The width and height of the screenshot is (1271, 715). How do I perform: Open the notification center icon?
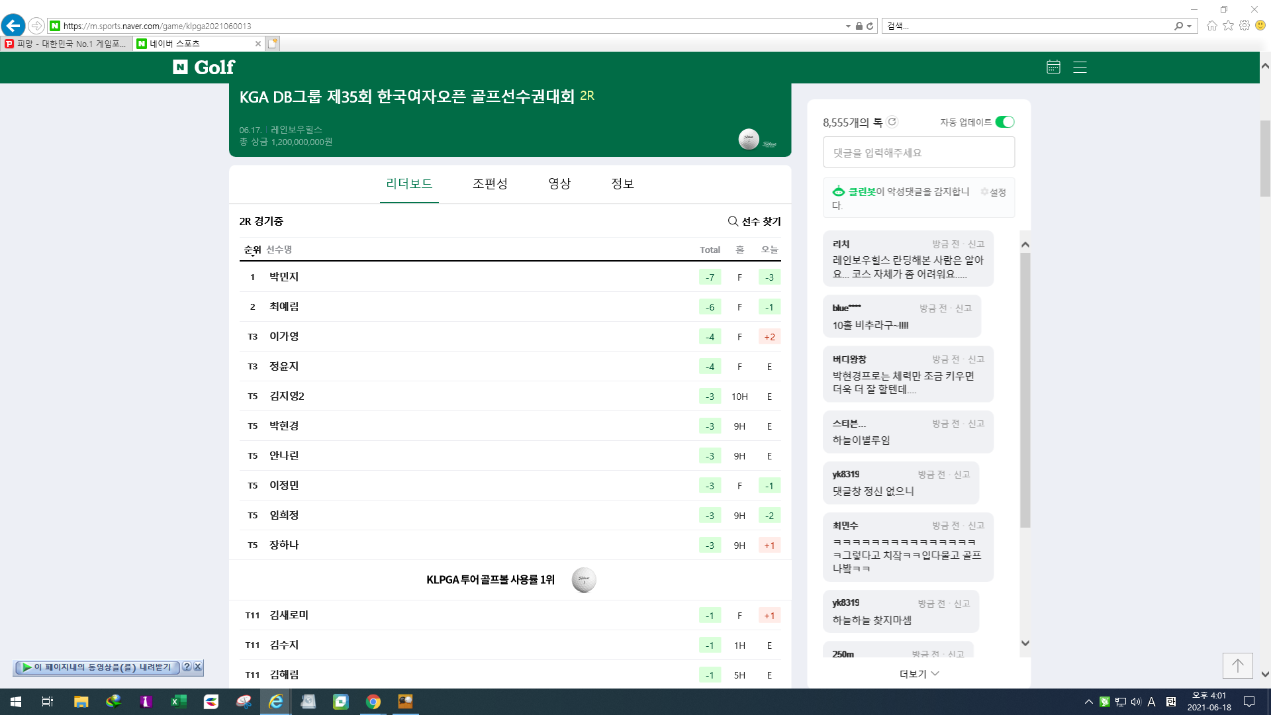[x=1249, y=702]
